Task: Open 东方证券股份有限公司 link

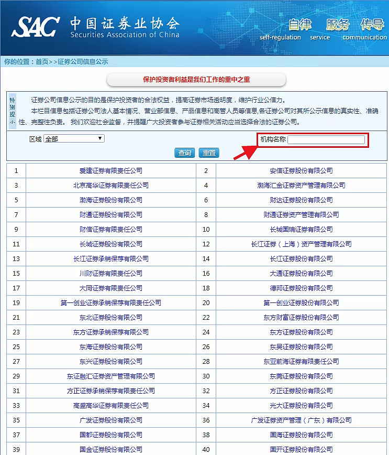Action: (x=301, y=332)
